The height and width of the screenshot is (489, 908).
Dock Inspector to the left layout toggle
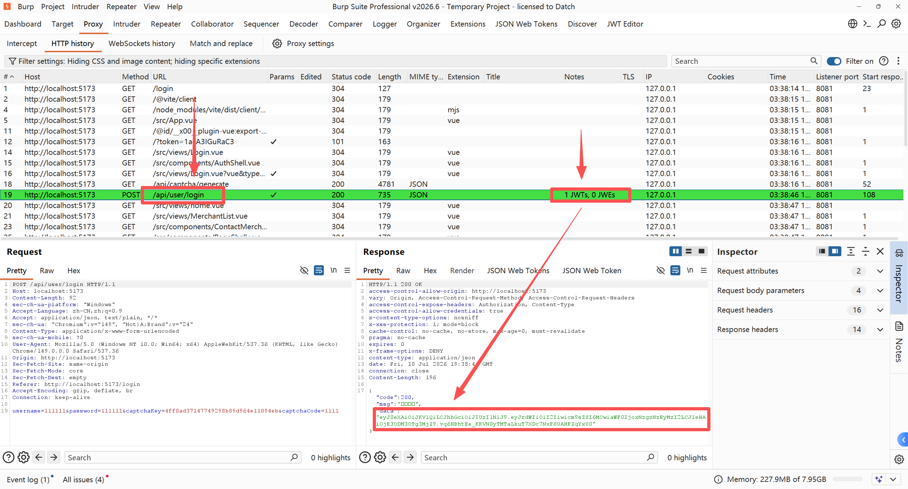pos(821,251)
